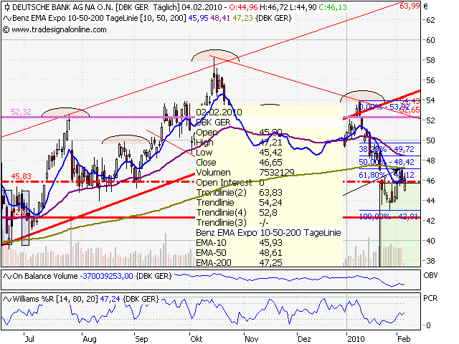Click the 38 price axis label
Screen dimensions: 459x344
click(430, 261)
